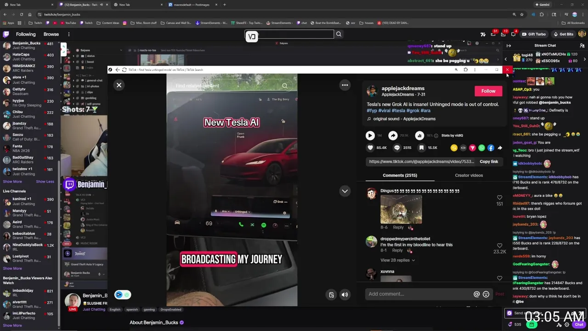Image resolution: width=588 pixels, height=331 pixels.
Task: Open the TikTok video more options menu
Action: coord(345,85)
